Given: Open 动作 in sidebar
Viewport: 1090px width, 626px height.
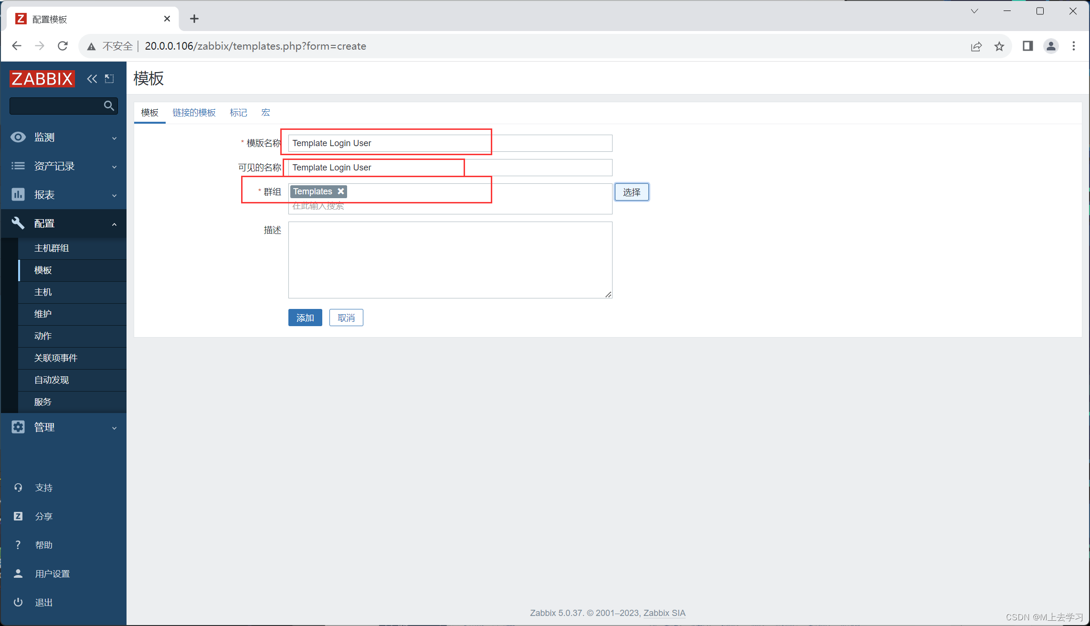Looking at the screenshot, I should pyautogui.click(x=73, y=336).
